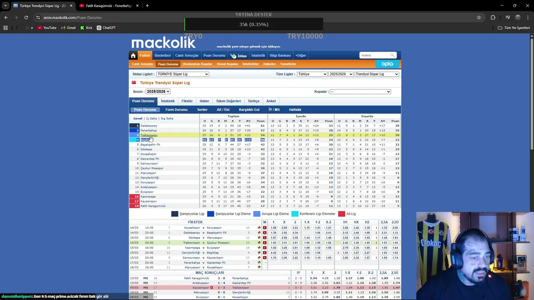
Task: Open Fatih Karagümrük team link in standings
Action: (x=153, y=206)
